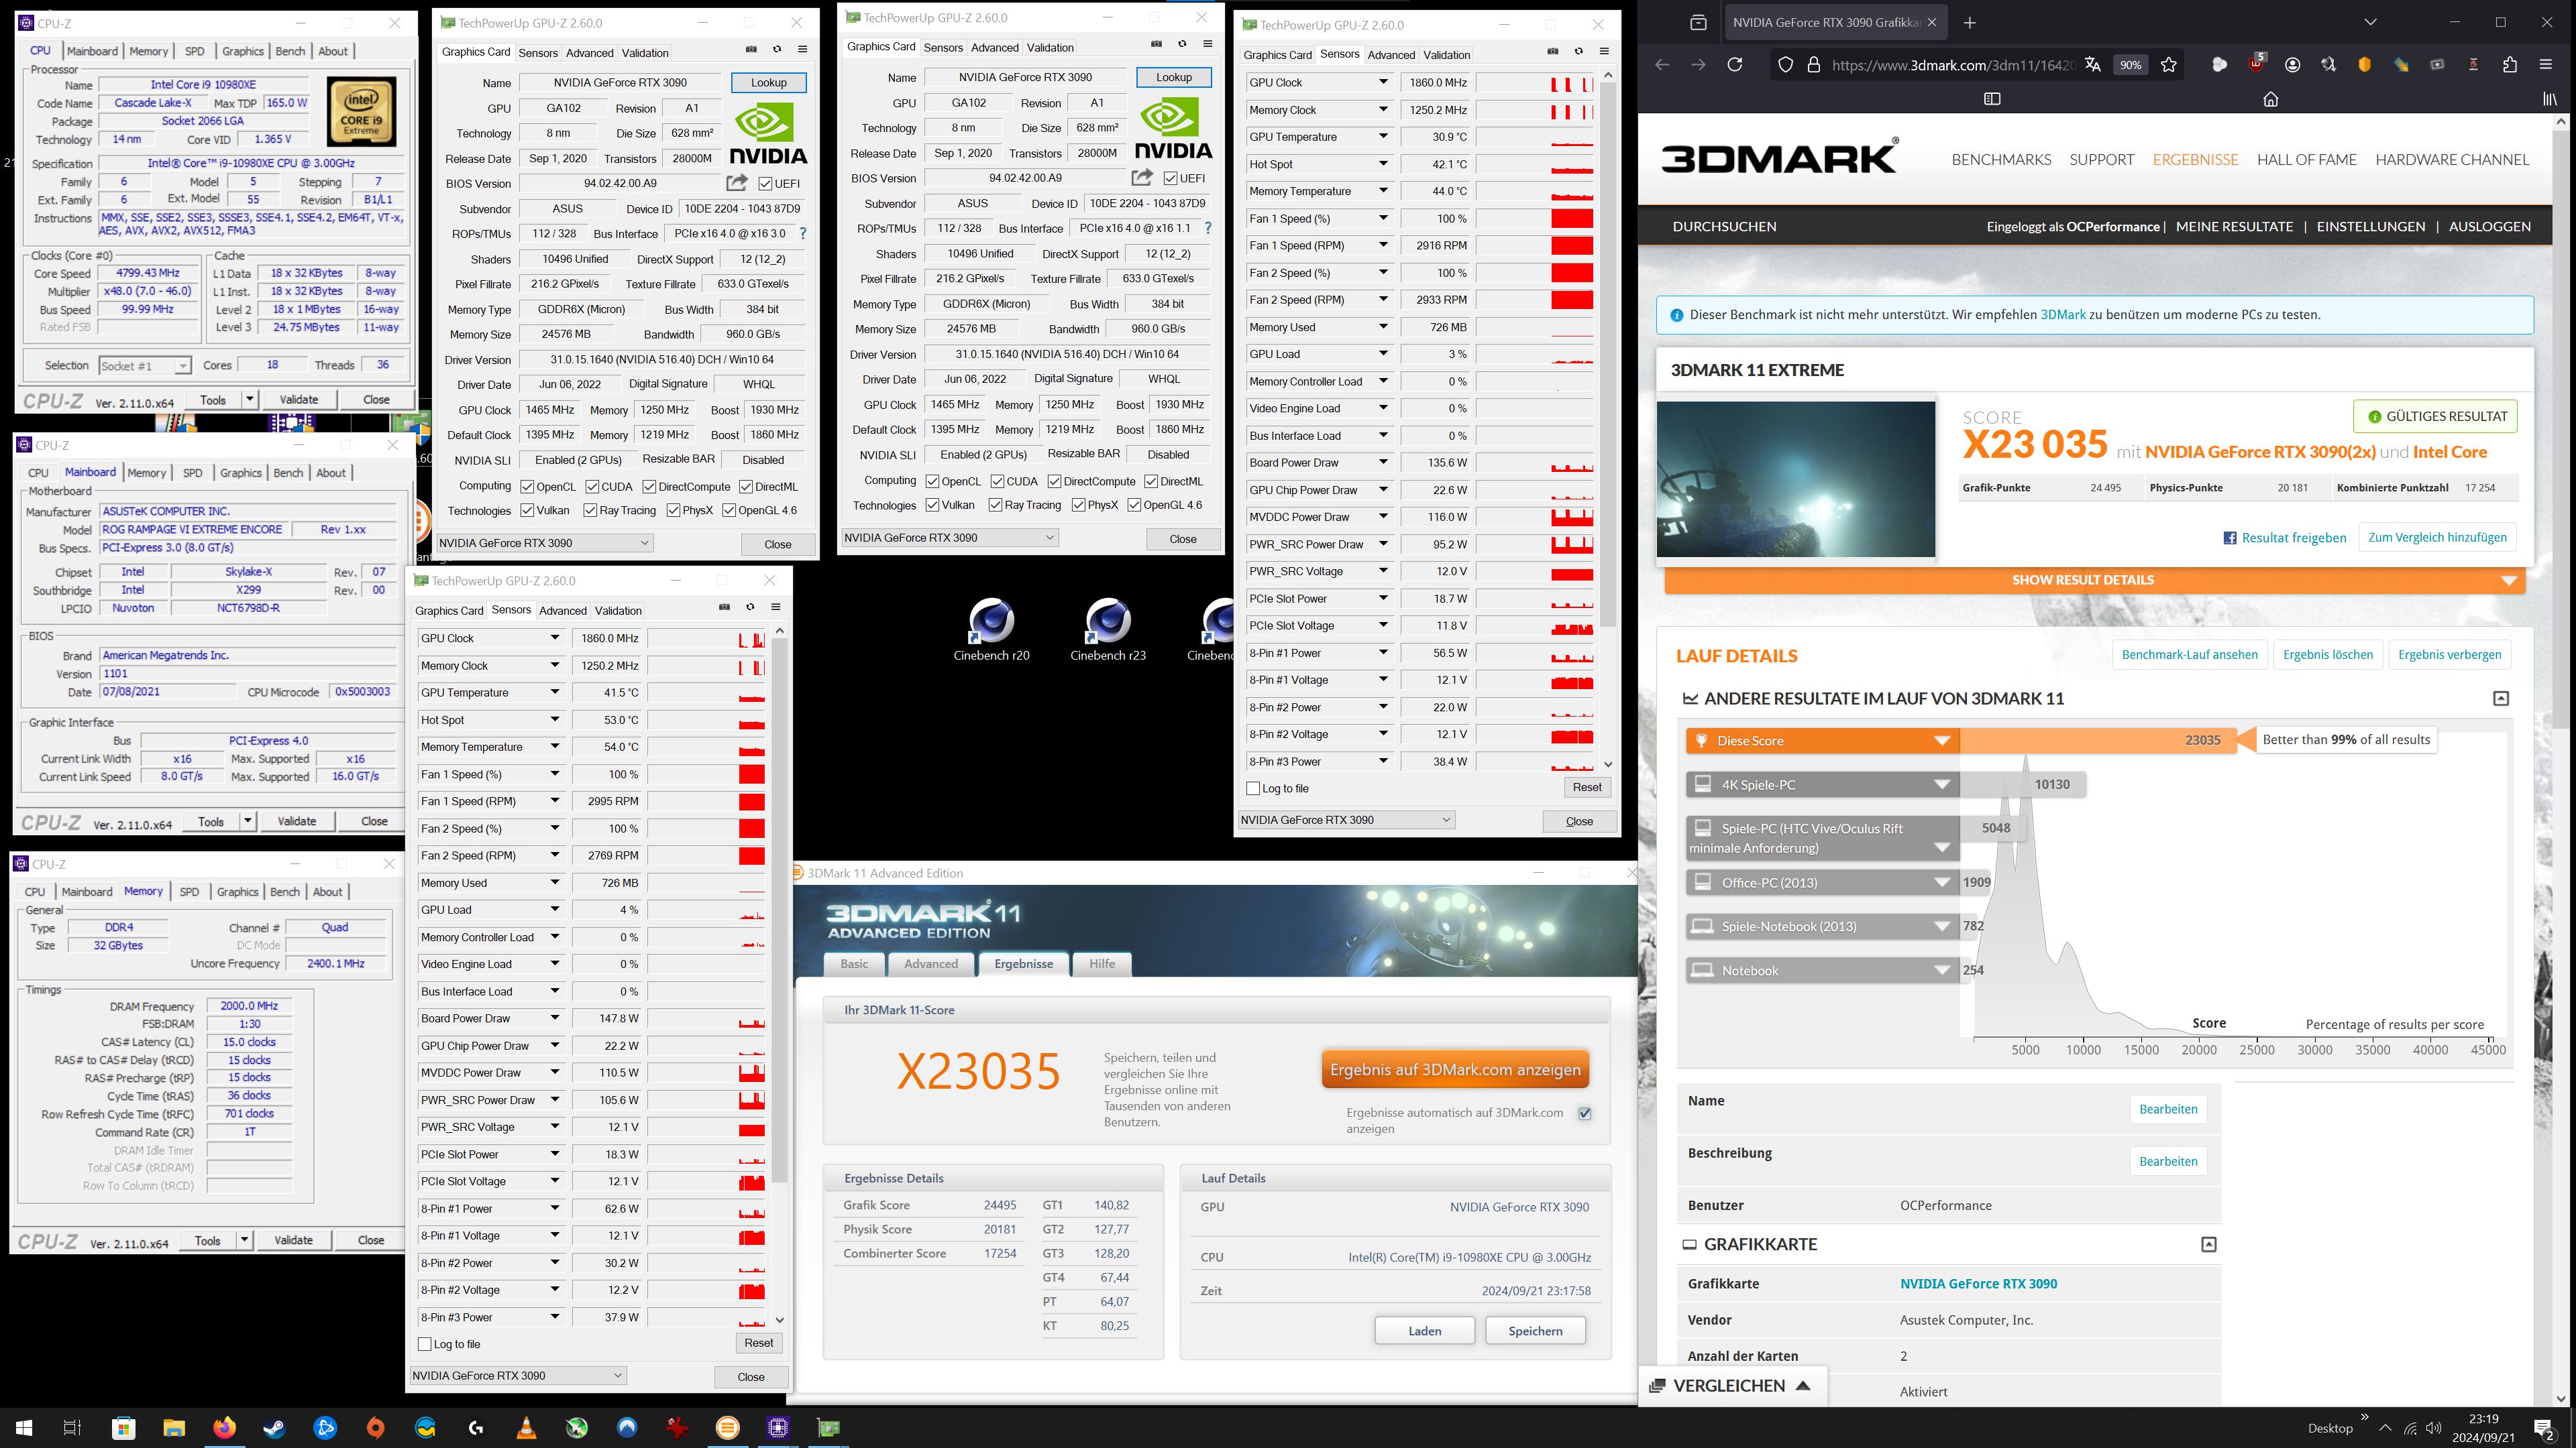Open Socket #1 selection dropdown in CPU-Z
Image resolution: width=2576 pixels, height=1448 pixels.
(145, 366)
